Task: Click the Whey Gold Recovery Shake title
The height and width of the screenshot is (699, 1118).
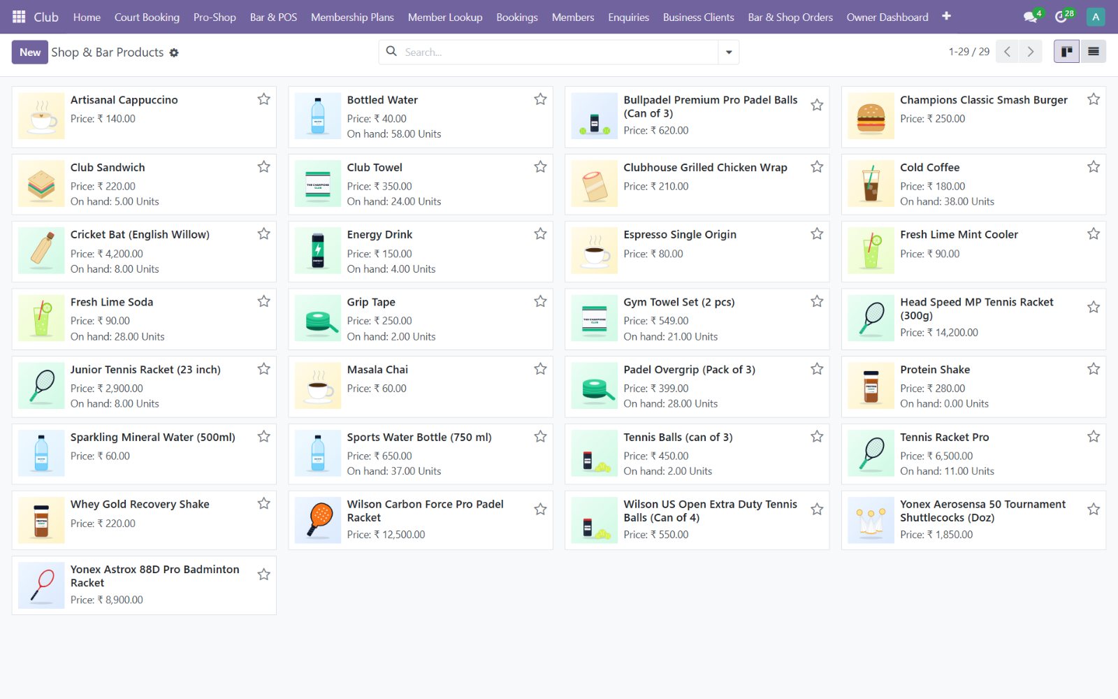Action: (140, 504)
